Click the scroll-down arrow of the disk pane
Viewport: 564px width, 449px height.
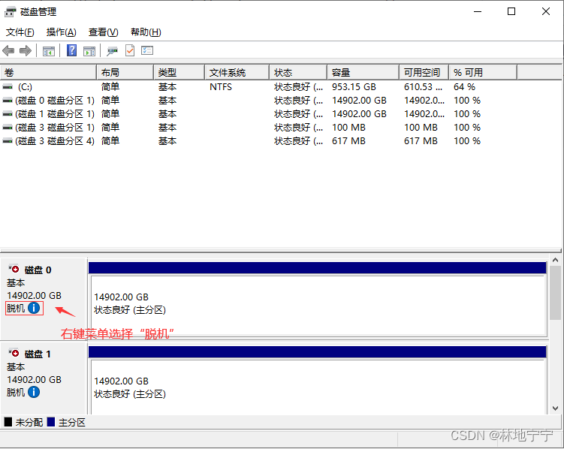[555, 408]
